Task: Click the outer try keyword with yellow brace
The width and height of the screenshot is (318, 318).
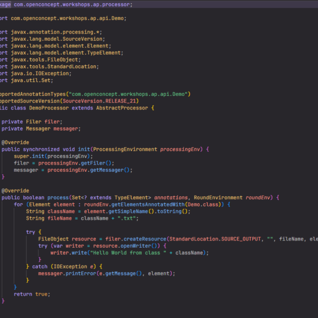Action: tap(31, 232)
